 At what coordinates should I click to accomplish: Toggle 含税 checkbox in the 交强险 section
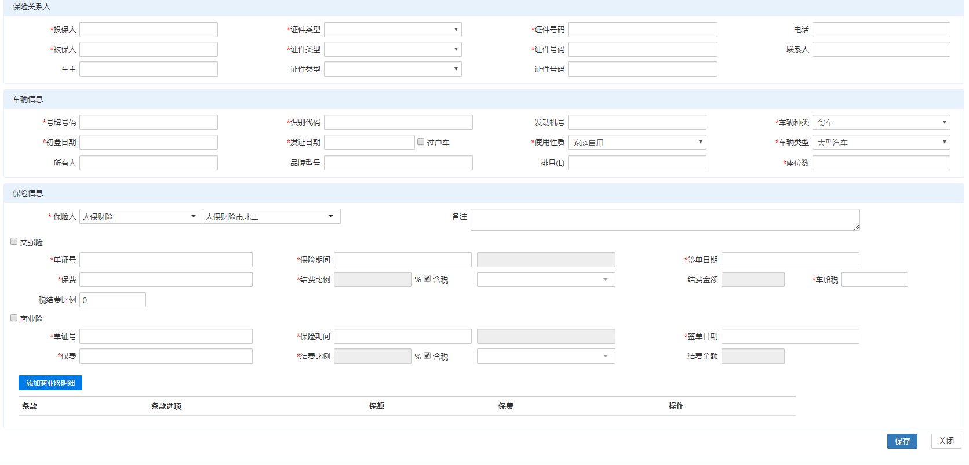[x=427, y=278]
